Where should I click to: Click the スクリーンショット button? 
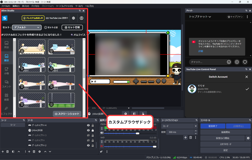(67, 114)
